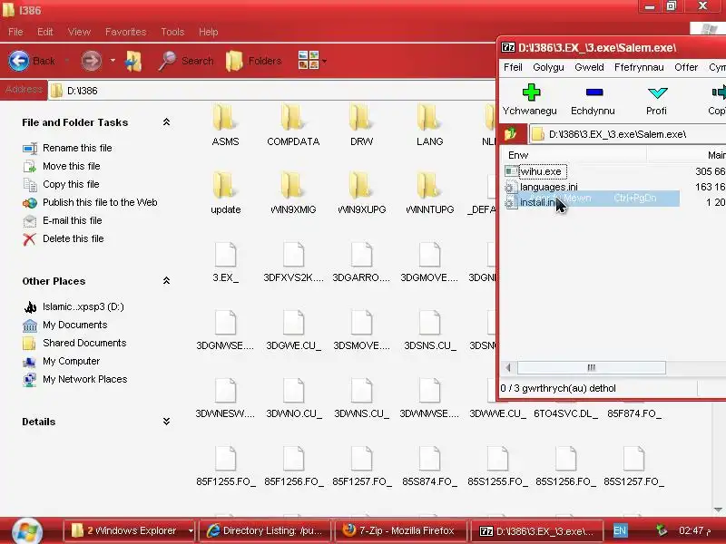The height and width of the screenshot is (544, 726).
Task: Click the 7-Zip Profi (test) icon
Action: click(x=657, y=92)
